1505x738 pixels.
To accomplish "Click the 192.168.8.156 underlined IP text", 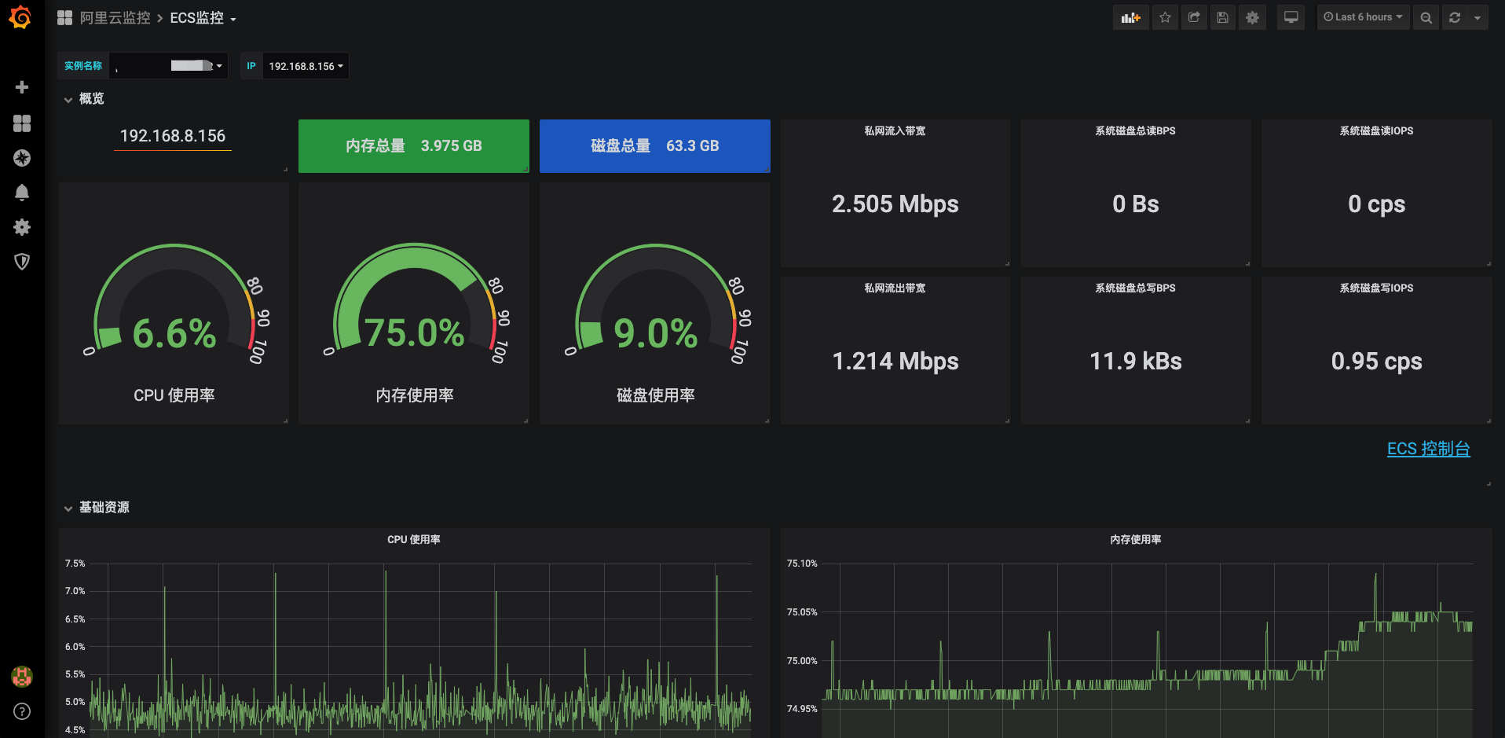I will (173, 136).
